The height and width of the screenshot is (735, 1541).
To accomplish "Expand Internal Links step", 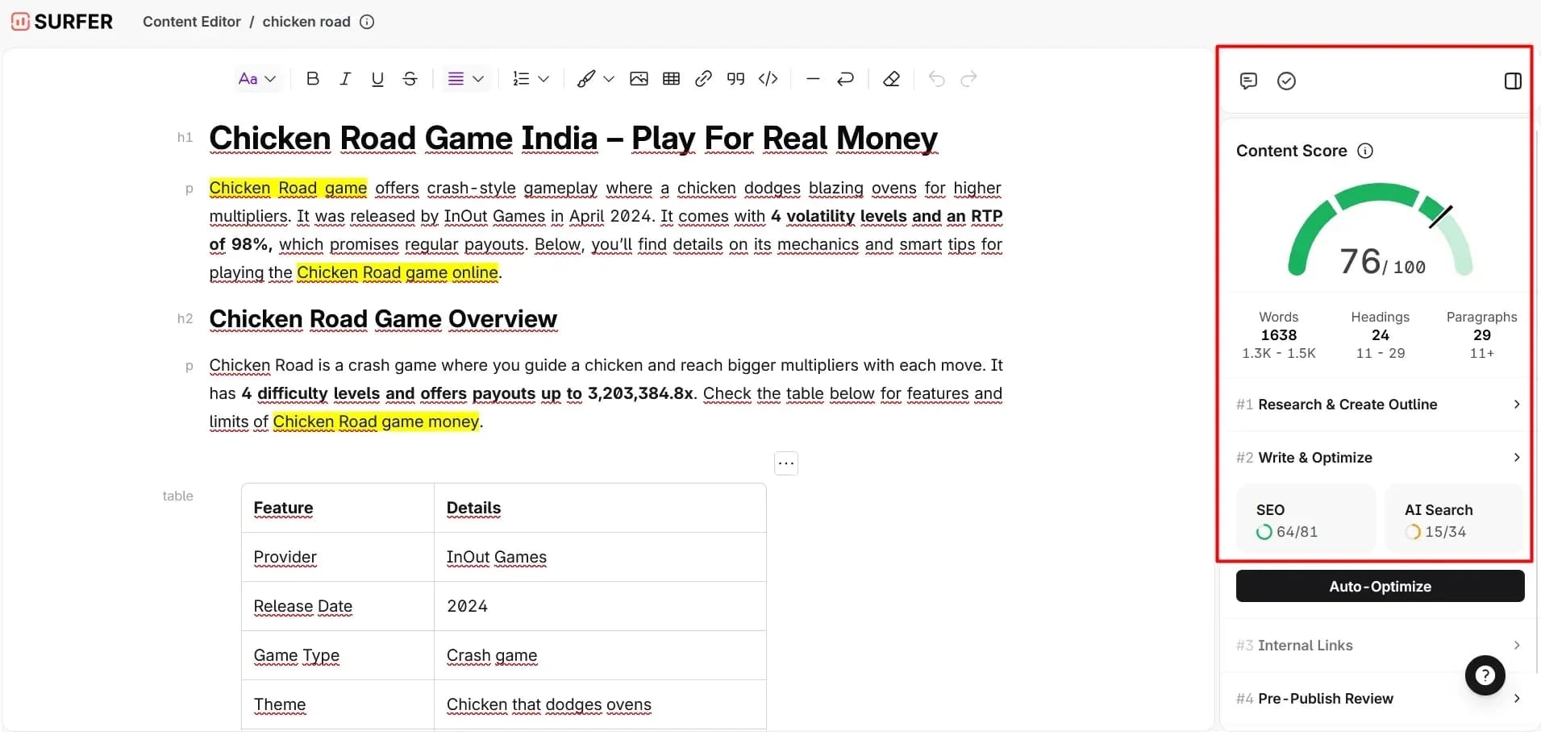I will 1378,646.
